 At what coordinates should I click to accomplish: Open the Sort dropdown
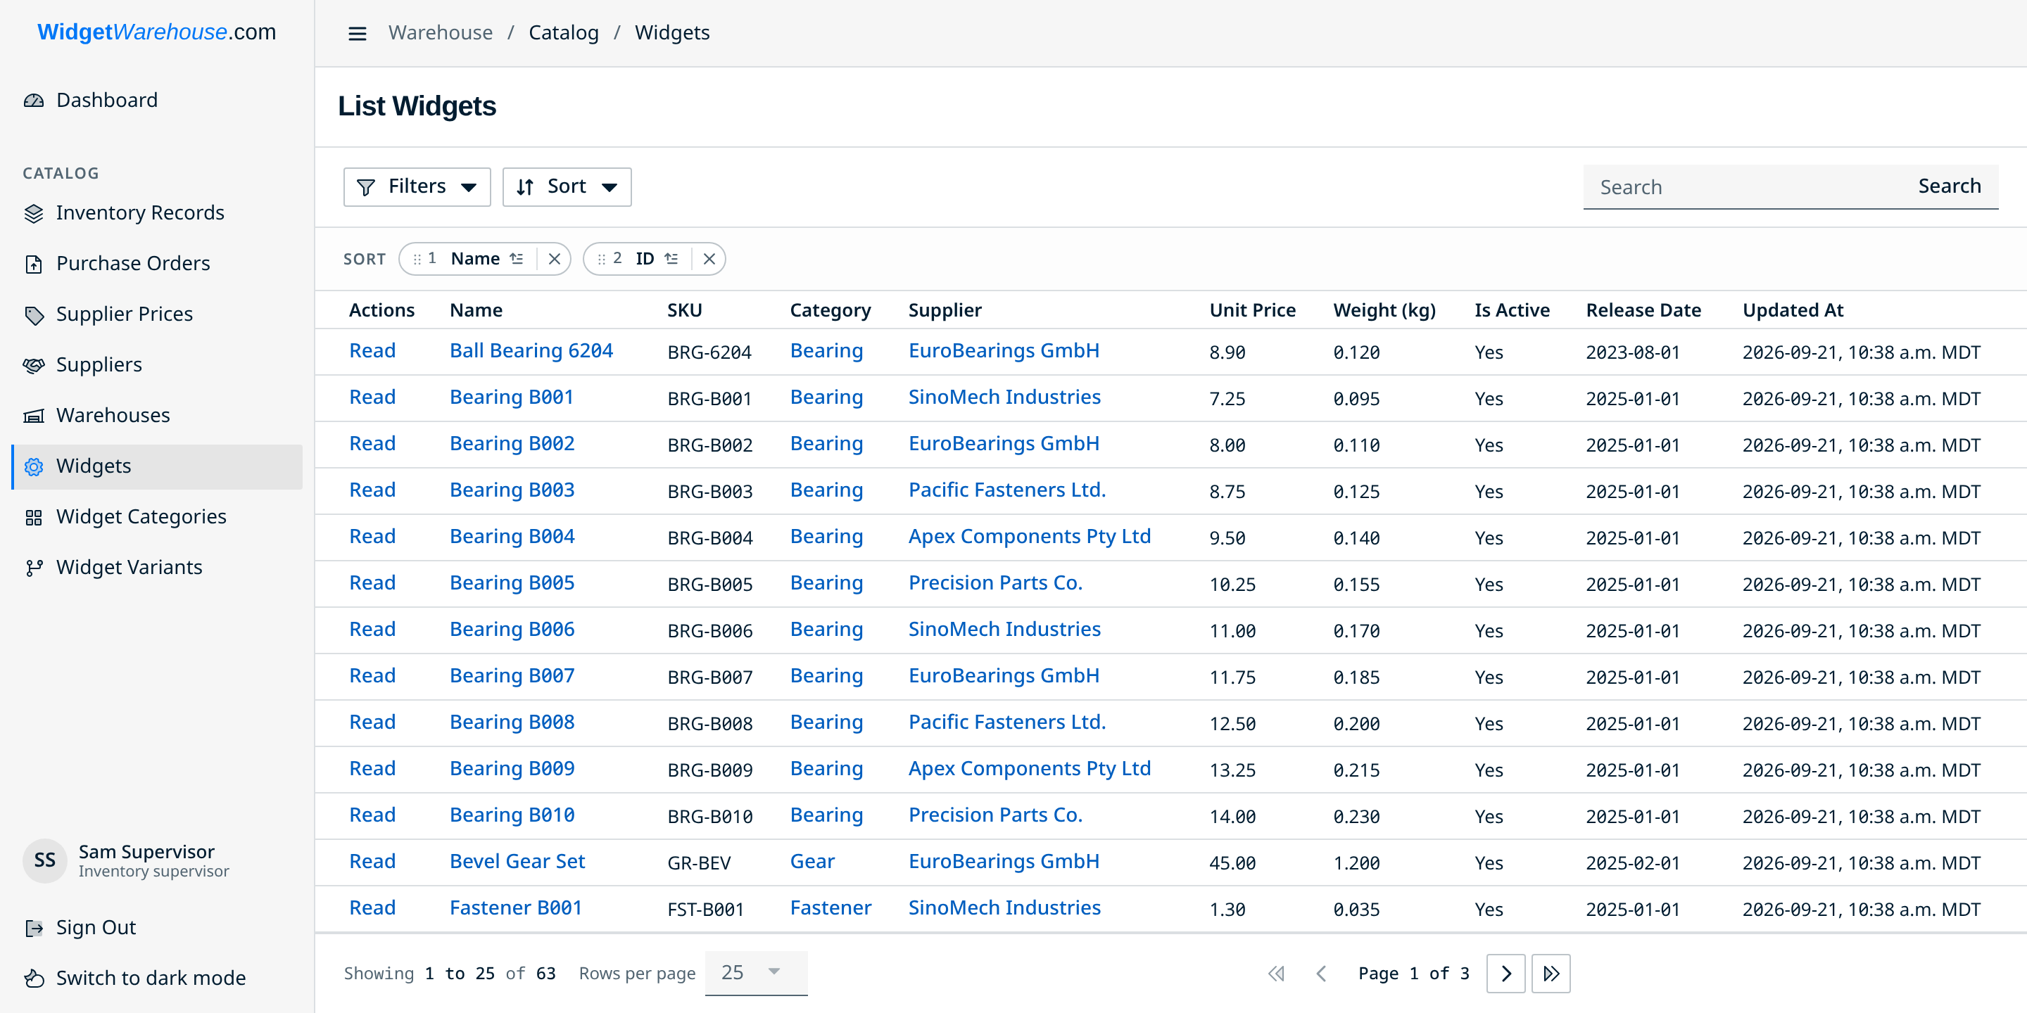pos(567,186)
